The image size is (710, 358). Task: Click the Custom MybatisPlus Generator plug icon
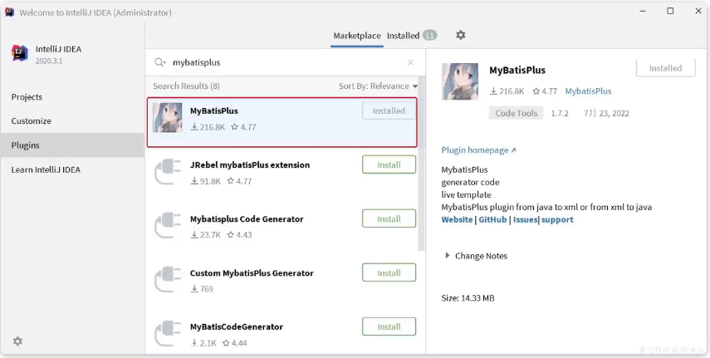click(x=168, y=280)
